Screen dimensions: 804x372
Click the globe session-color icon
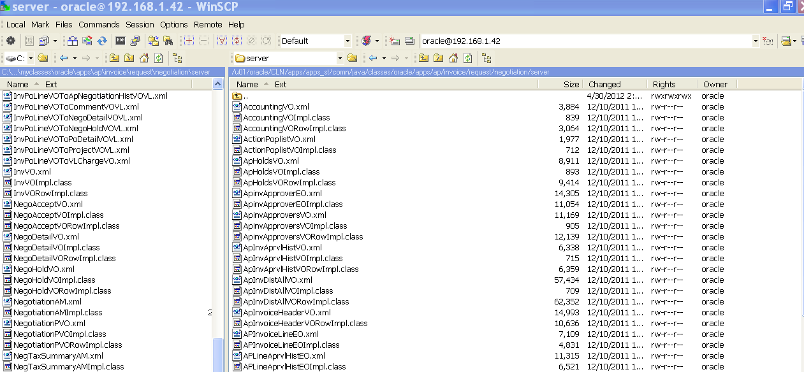click(x=367, y=41)
